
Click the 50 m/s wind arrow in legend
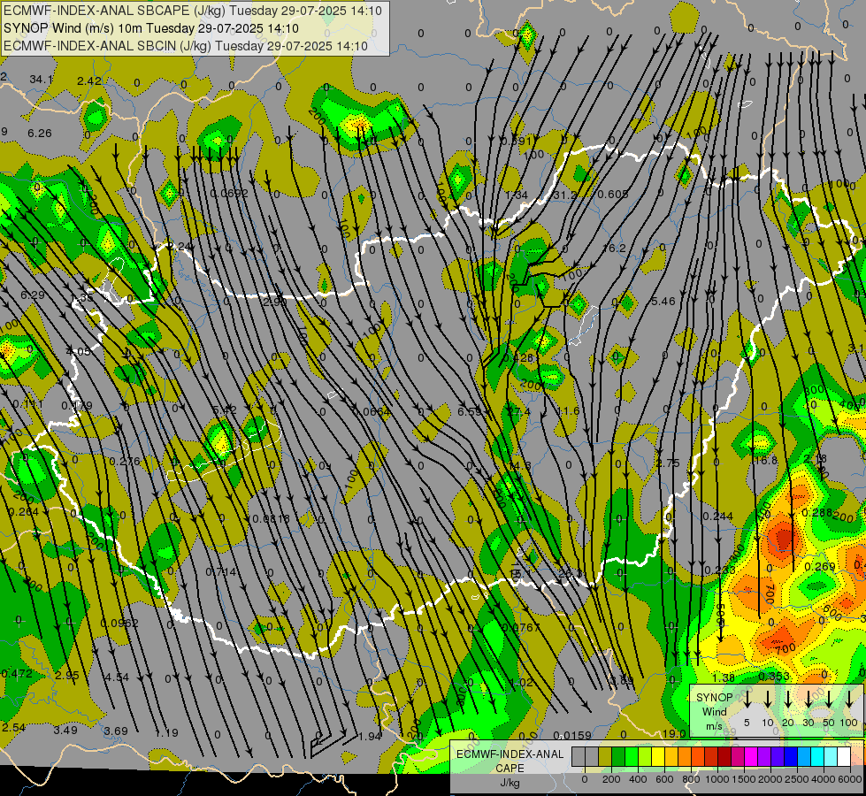tap(829, 700)
